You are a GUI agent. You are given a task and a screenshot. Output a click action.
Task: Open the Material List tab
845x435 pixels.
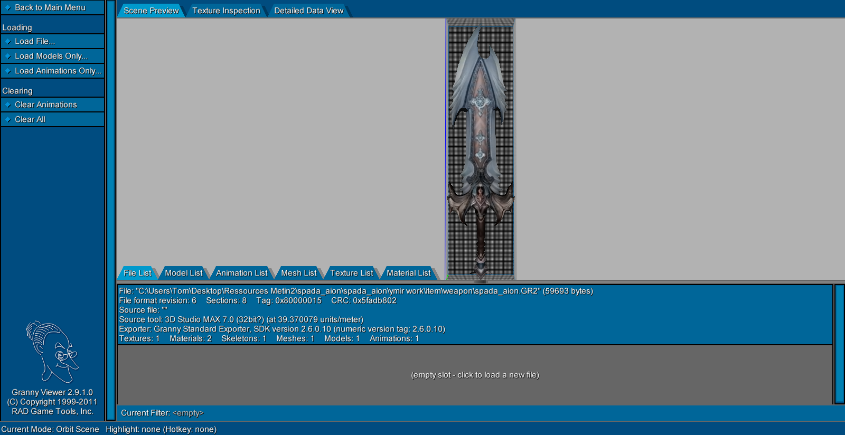tap(409, 273)
